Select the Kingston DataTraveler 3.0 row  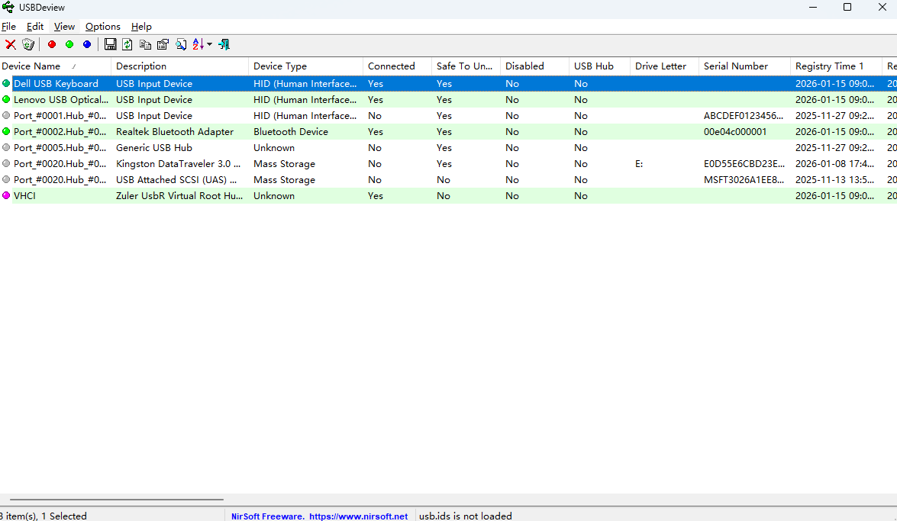click(176, 164)
